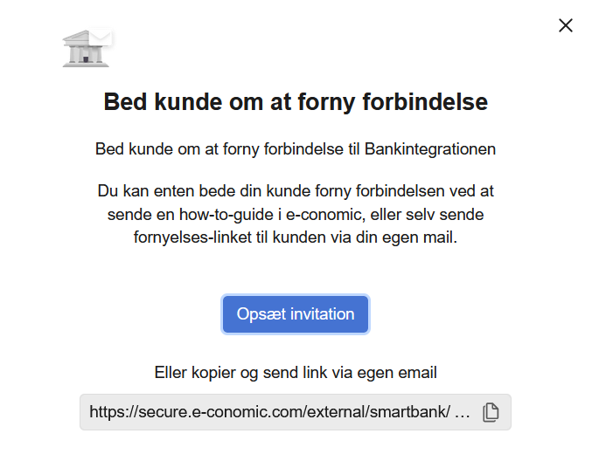Click the Eller kopier og send link label
592x454 pixels.
pos(296,373)
